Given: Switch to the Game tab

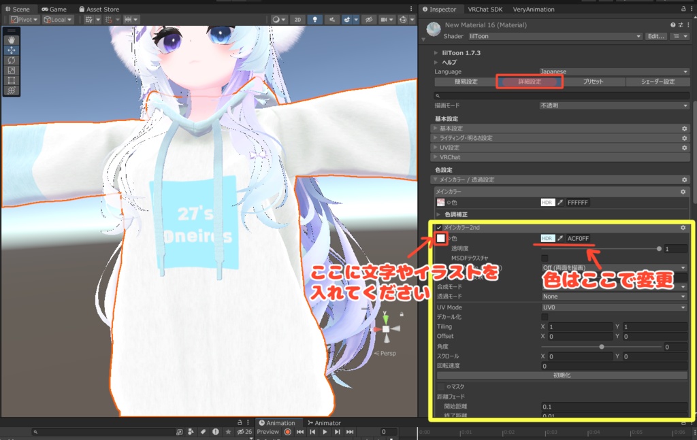Looking at the screenshot, I should (x=54, y=9).
